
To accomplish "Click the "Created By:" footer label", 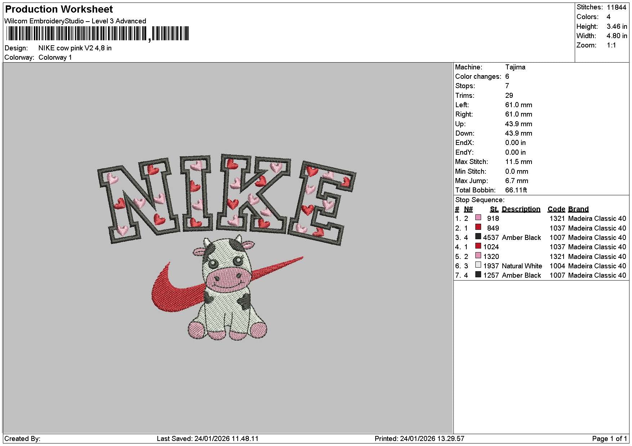I will pyautogui.click(x=22, y=439).
